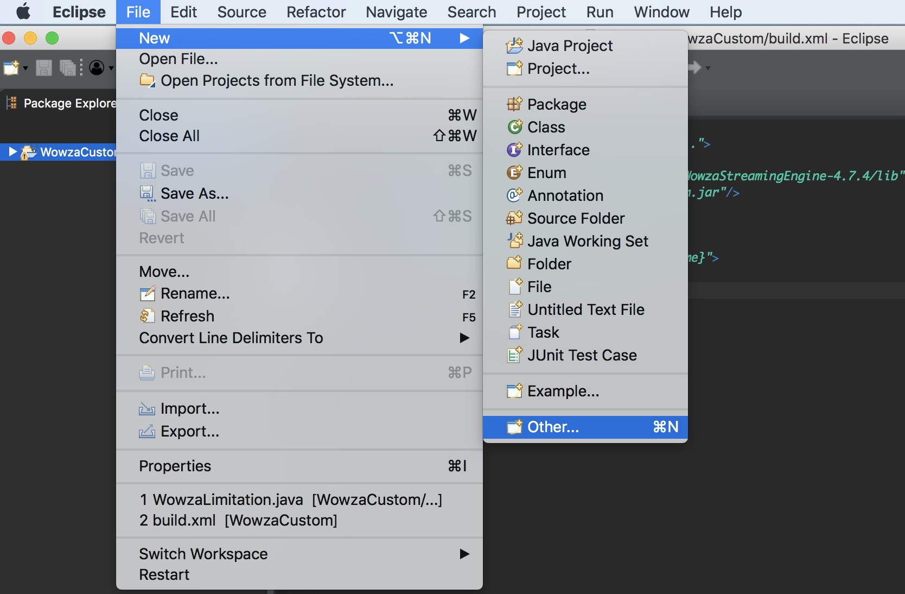
Task: Click the Java Working Set icon
Action: tap(514, 241)
